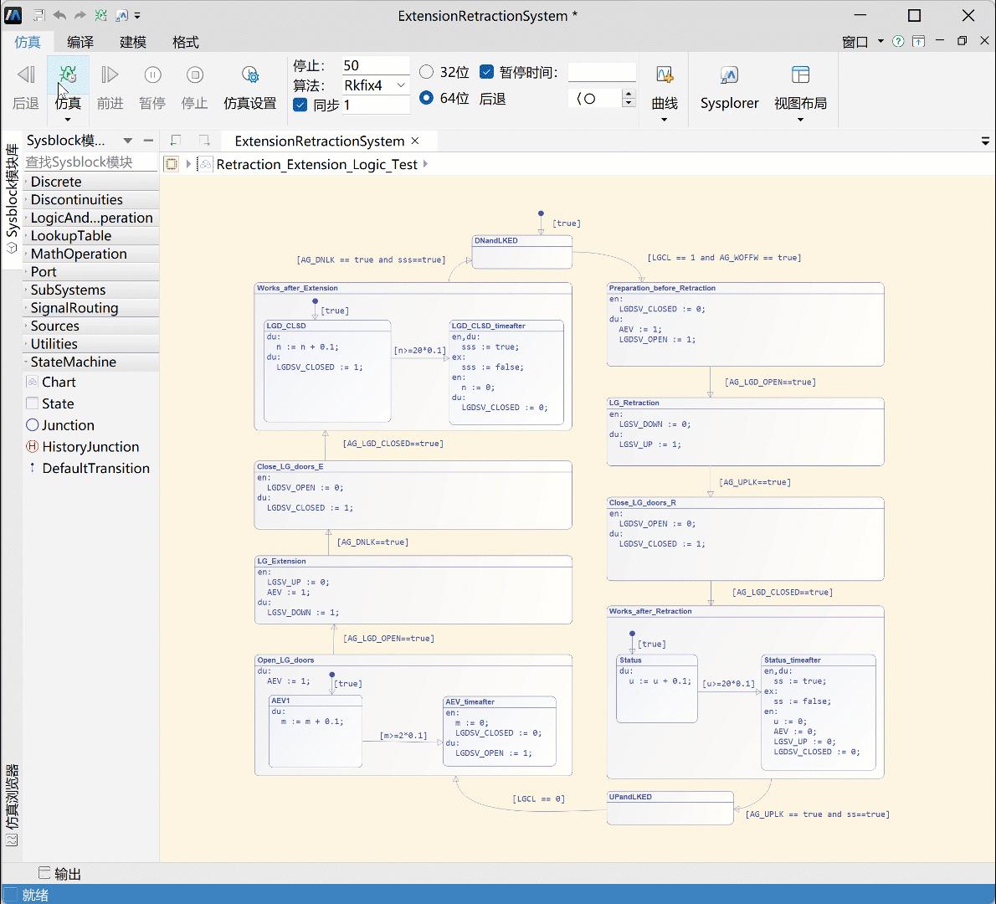This screenshot has width=996, height=904.
Task: Uncheck the 同步 checkbox
Action: pos(300,105)
